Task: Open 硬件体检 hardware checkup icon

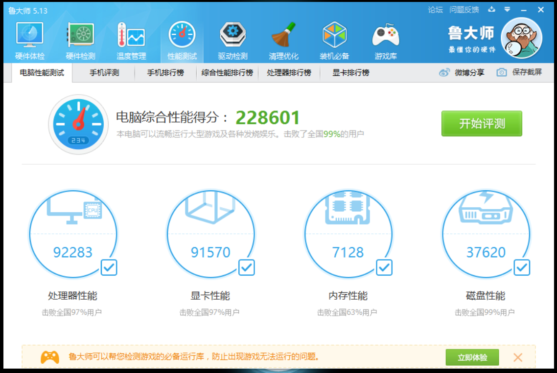Action: click(x=29, y=41)
